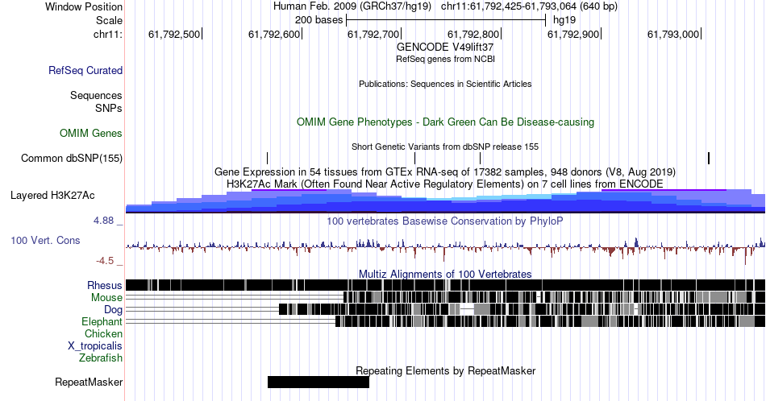This screenshot has height=401, width=766.
Task: Click the Scale label
Action: (x=109, y=20)
